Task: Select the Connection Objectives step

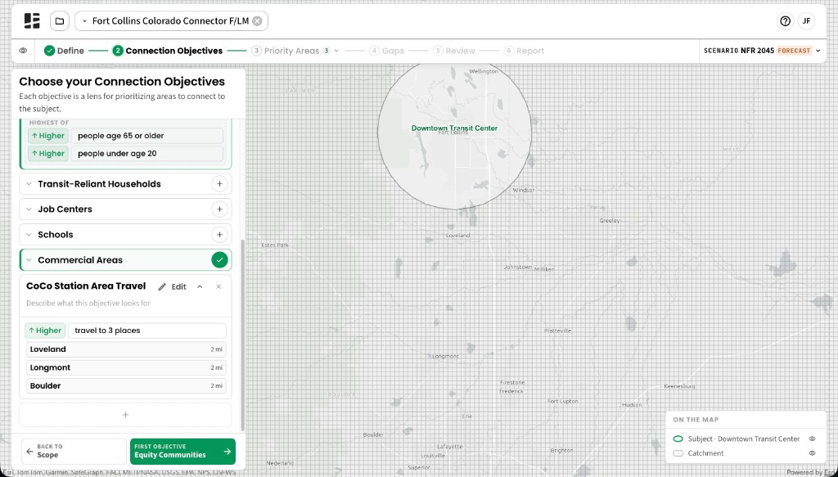Action: [167, 51]
